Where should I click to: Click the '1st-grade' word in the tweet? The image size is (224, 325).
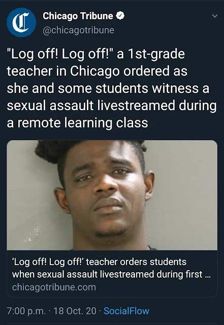pos(156,54)
